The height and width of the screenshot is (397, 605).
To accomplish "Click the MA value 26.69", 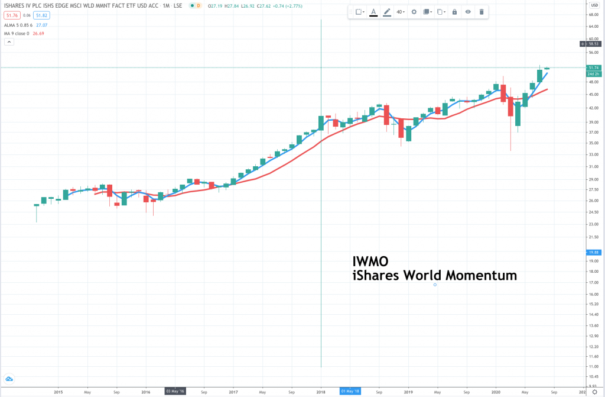I will 38,34.
